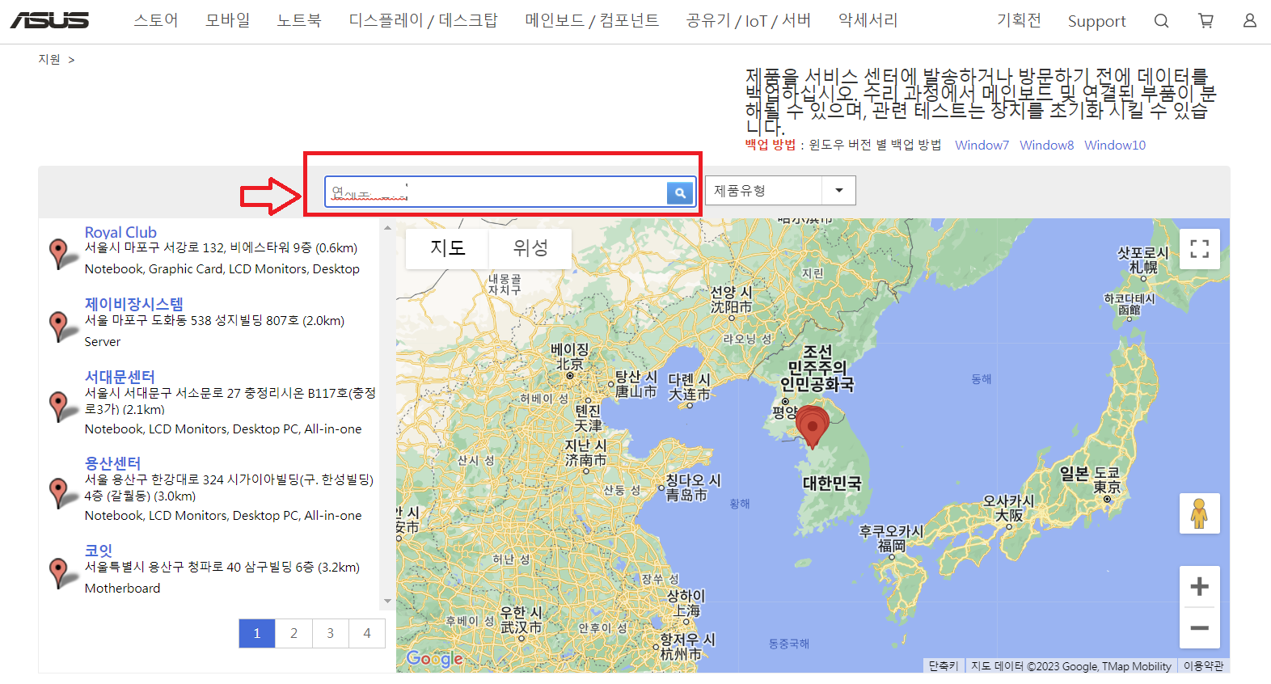Open the Support menu
The height and width of the screenshot is (684, 1271).
pos(1096,21)
